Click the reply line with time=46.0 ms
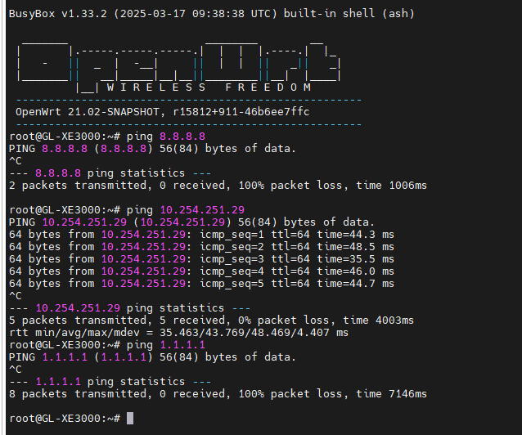522x435 pixels. click(x=201, y=271)
